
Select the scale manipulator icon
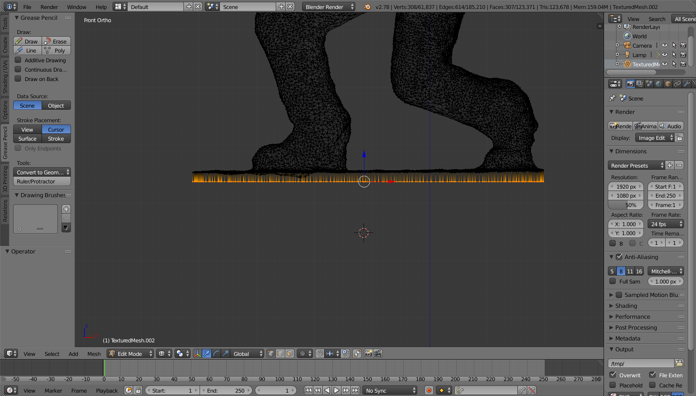tap(225, 354)
